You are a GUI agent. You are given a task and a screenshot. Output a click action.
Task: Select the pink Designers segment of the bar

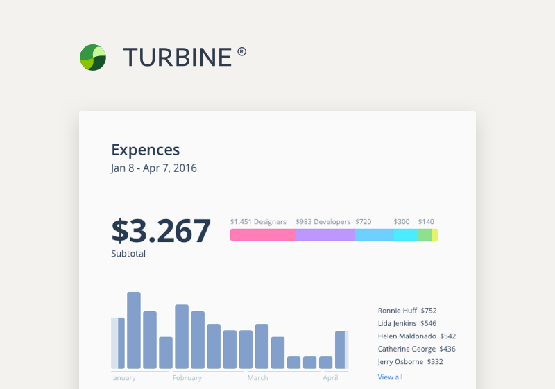(x=262, y=235)
